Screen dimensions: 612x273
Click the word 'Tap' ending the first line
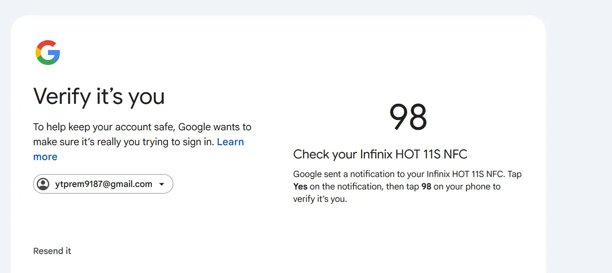click(x=514, y=174)
